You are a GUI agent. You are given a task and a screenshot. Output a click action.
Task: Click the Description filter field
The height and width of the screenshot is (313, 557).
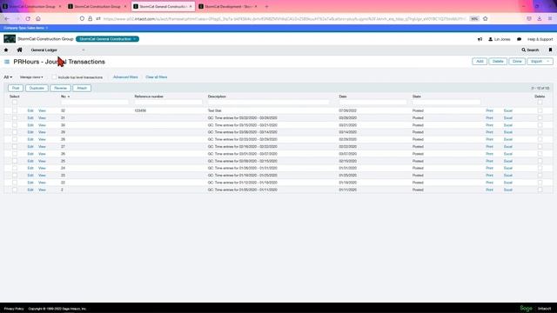point(269,103)
